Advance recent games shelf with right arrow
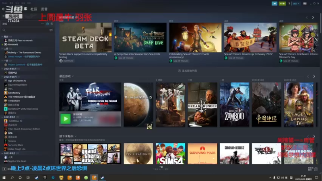Viewport: 322px width, 181px height. point(314,76)
